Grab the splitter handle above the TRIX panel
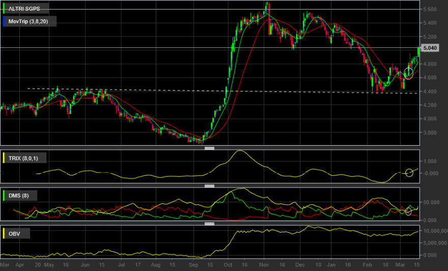This screenshot has width=448, height=271. coord(209,148)
